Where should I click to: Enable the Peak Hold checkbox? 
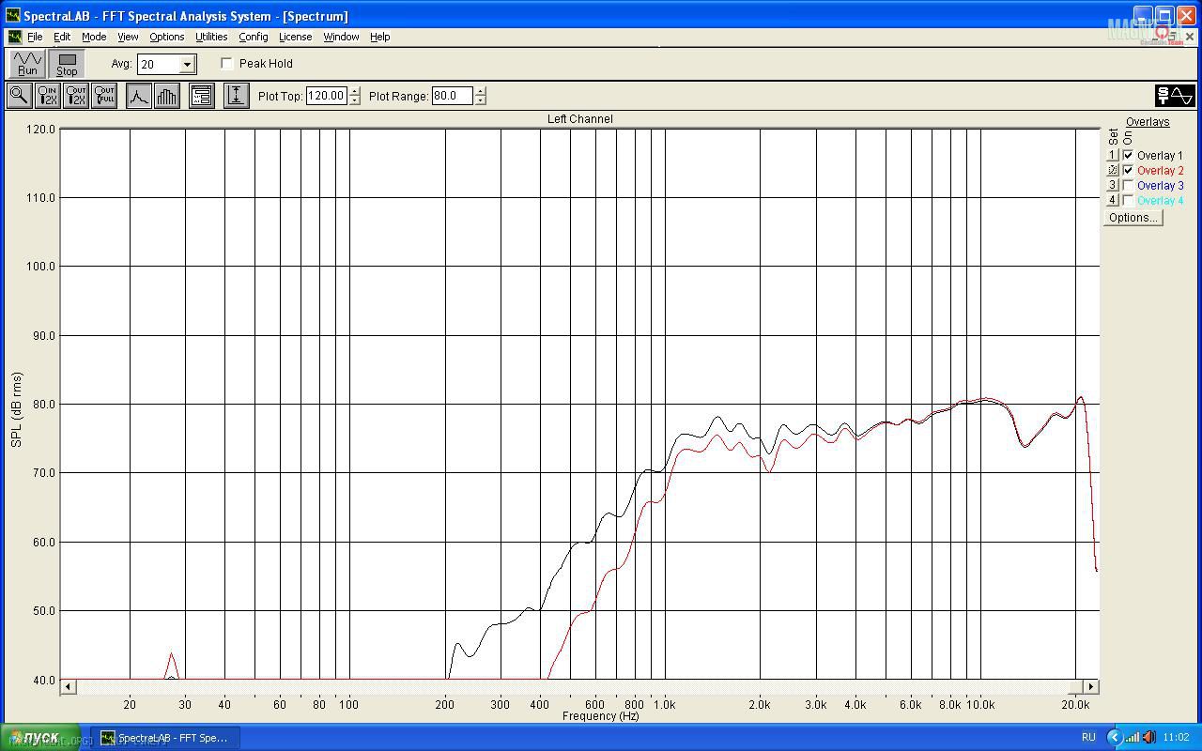(x=227, y=64)
